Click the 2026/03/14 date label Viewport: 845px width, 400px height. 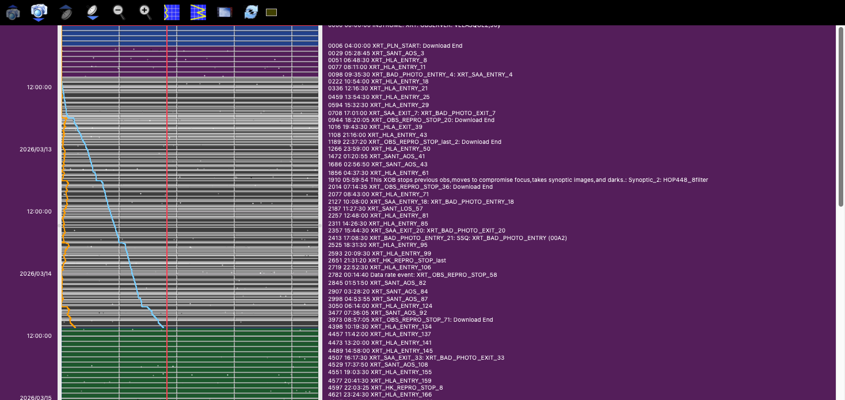tap(36, 273)
